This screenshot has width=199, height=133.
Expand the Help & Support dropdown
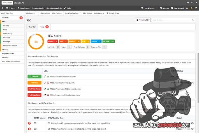[150, 8]
